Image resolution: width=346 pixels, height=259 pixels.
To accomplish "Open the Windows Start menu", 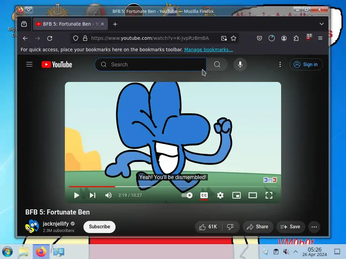I will 7,252.
